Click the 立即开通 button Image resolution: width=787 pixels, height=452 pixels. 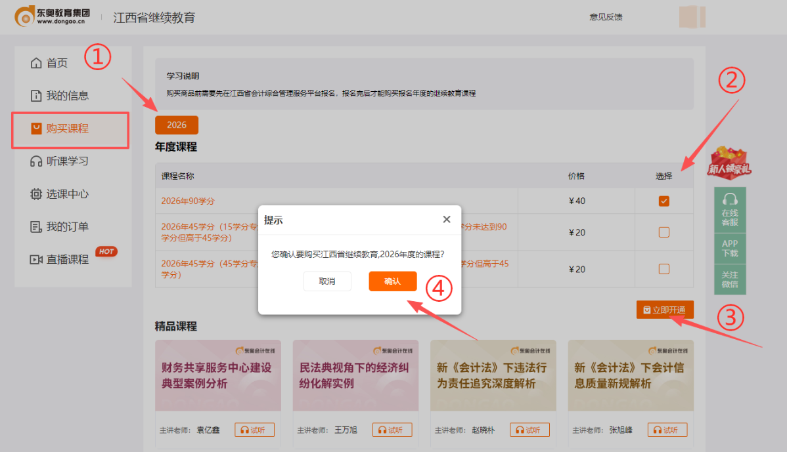coord(665,309)
